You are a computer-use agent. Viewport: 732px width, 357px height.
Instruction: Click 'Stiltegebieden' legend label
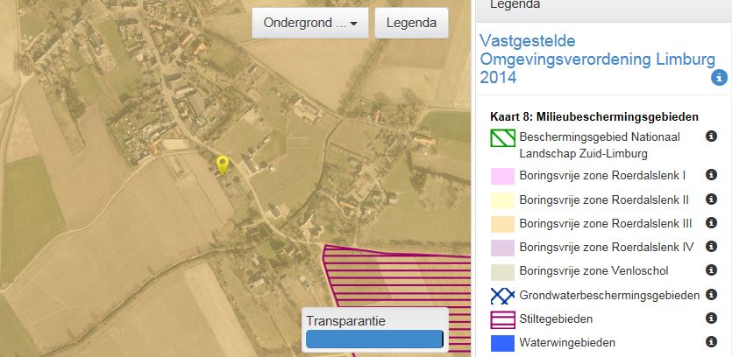[x=556, y=319]
